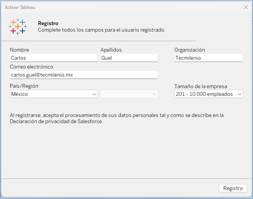Close the Activar Tableau dialog
This screenshot has width=253, height=199.
246,7
